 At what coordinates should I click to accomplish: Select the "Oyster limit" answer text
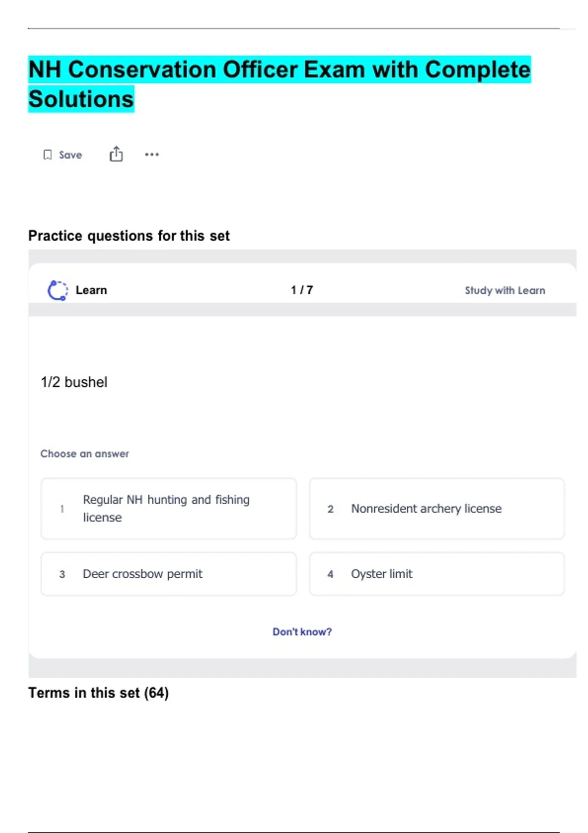click(x=382, y=574)
